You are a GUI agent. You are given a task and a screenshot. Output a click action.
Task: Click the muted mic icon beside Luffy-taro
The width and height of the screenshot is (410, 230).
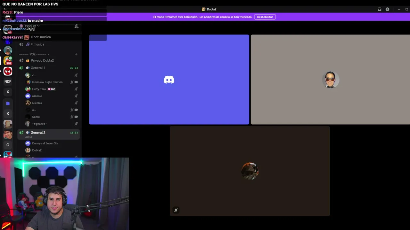pos(76,89)
